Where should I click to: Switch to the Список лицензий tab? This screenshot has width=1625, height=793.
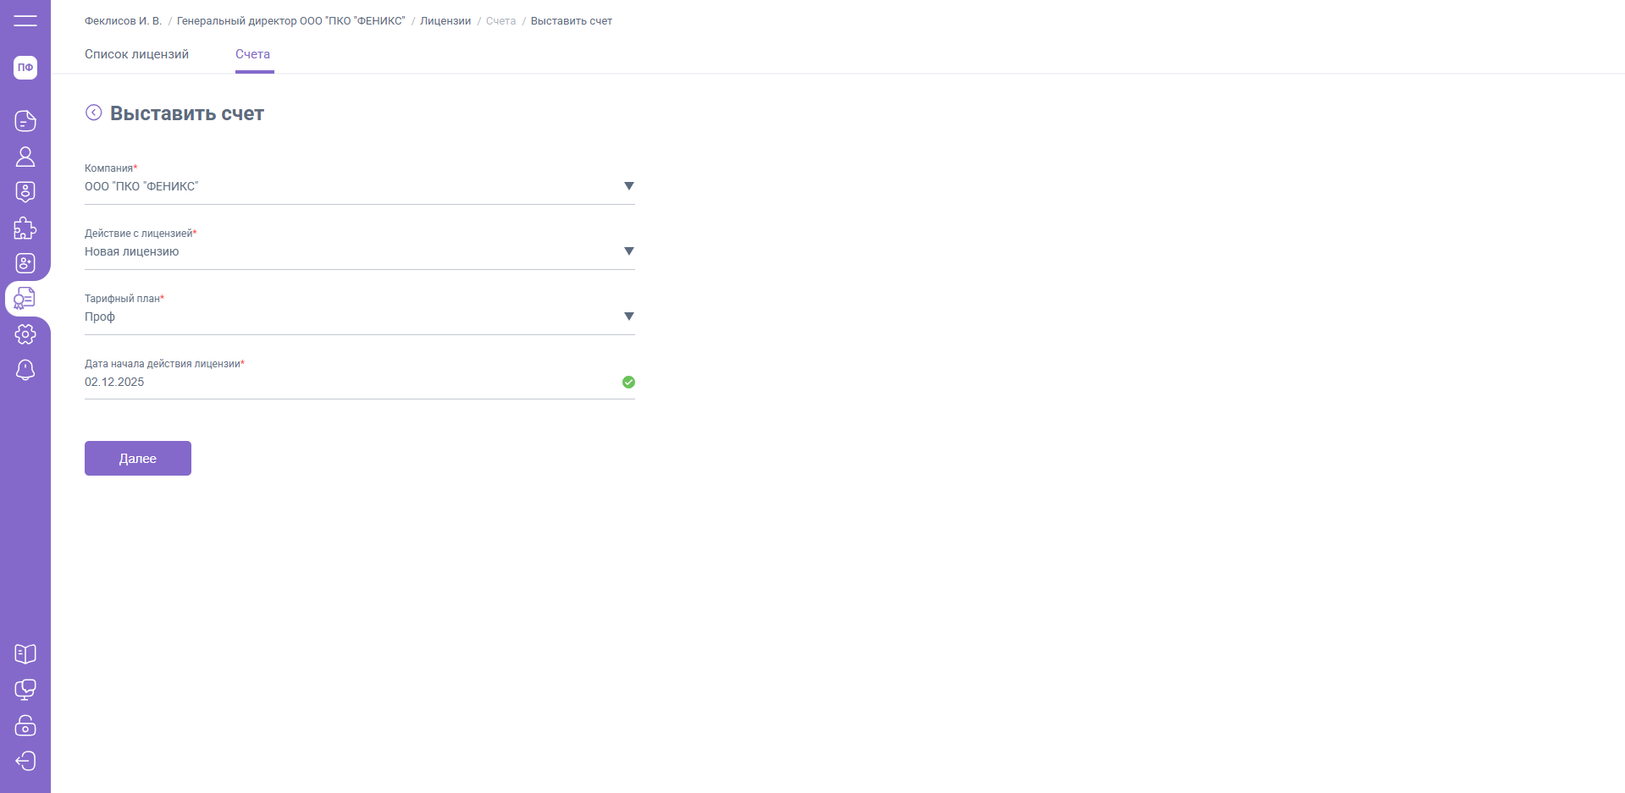136,54
